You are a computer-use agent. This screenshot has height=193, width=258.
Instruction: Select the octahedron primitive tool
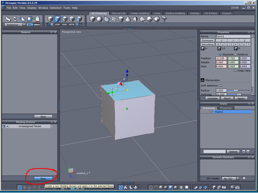[x=142, y=19]
